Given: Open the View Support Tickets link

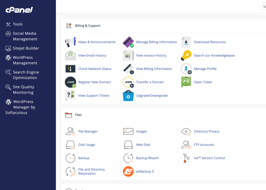Looking at the screenshot, I should point(94,96).
